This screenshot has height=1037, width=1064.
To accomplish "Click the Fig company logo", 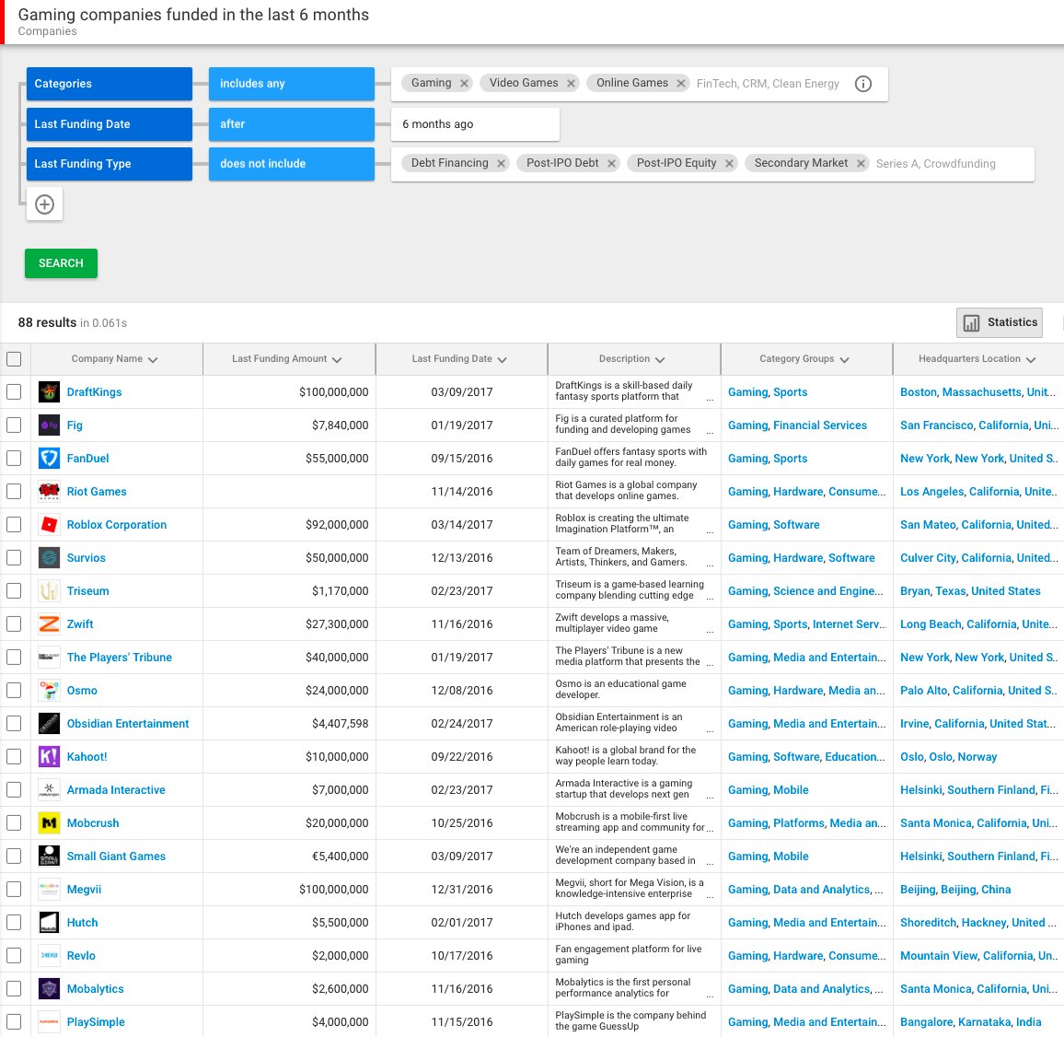I will (x=49, y=425).
